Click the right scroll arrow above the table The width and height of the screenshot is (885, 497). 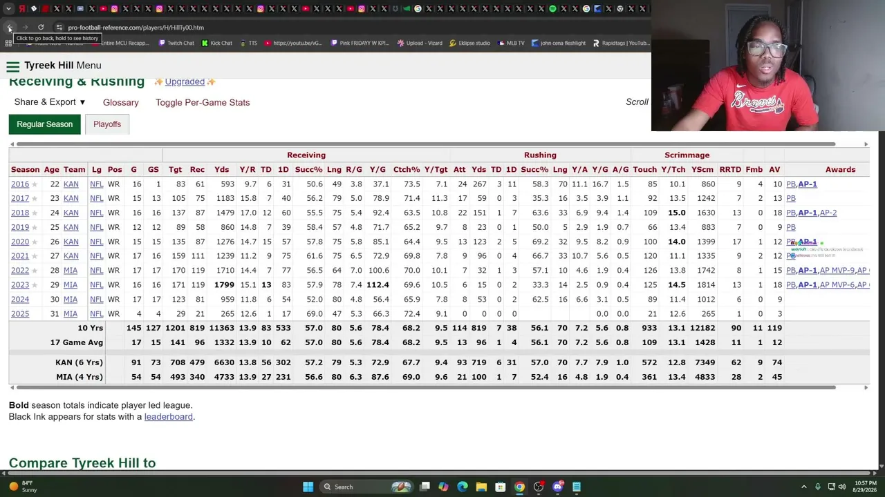[866, 144]
